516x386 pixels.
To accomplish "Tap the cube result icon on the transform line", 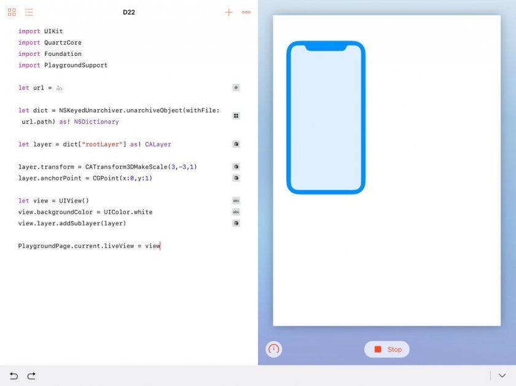I will point(236,166).
